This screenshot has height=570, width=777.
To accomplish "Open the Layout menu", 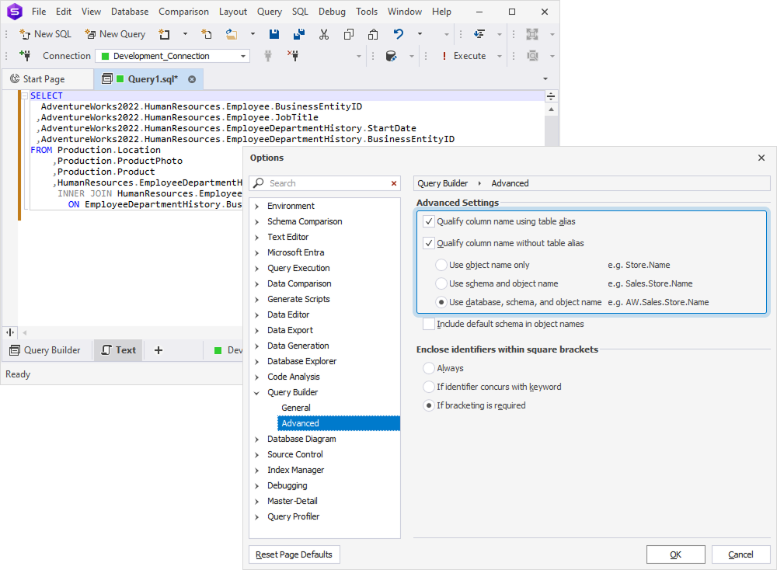I will (x=232, y=12).
